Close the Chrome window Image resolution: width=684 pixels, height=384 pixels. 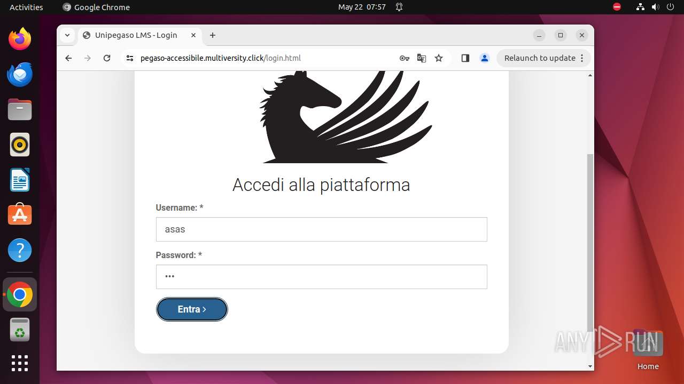point(582,35)
